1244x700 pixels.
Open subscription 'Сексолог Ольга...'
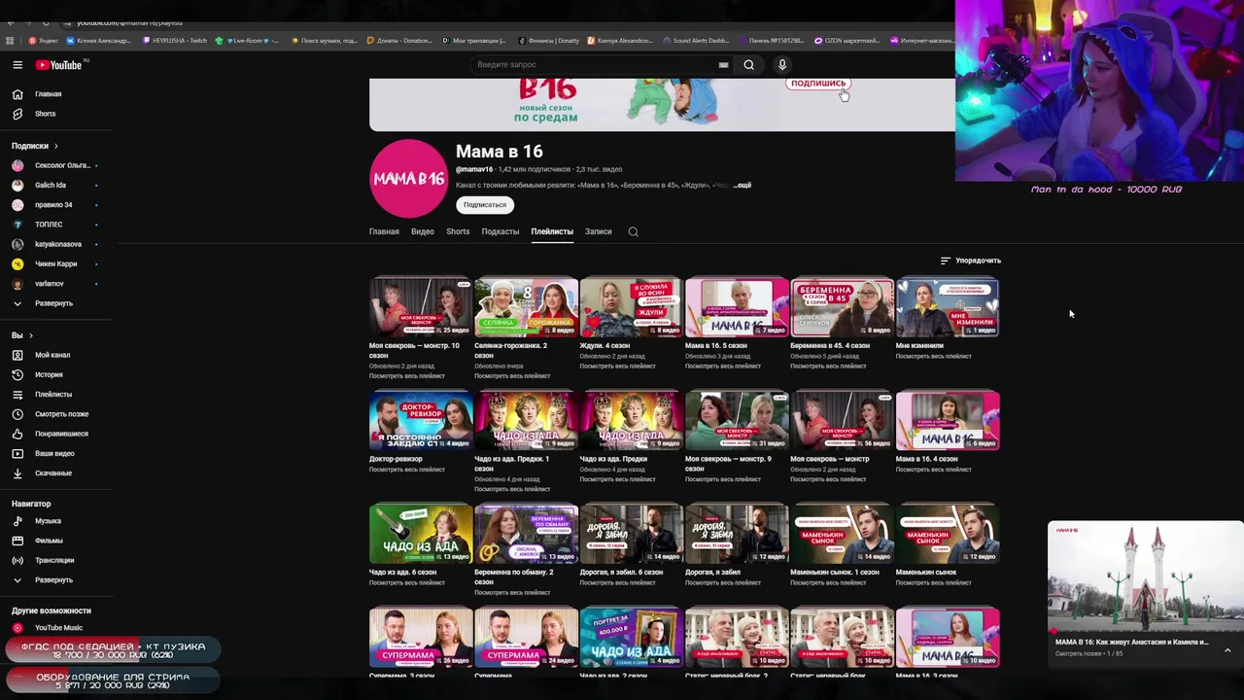56,165
